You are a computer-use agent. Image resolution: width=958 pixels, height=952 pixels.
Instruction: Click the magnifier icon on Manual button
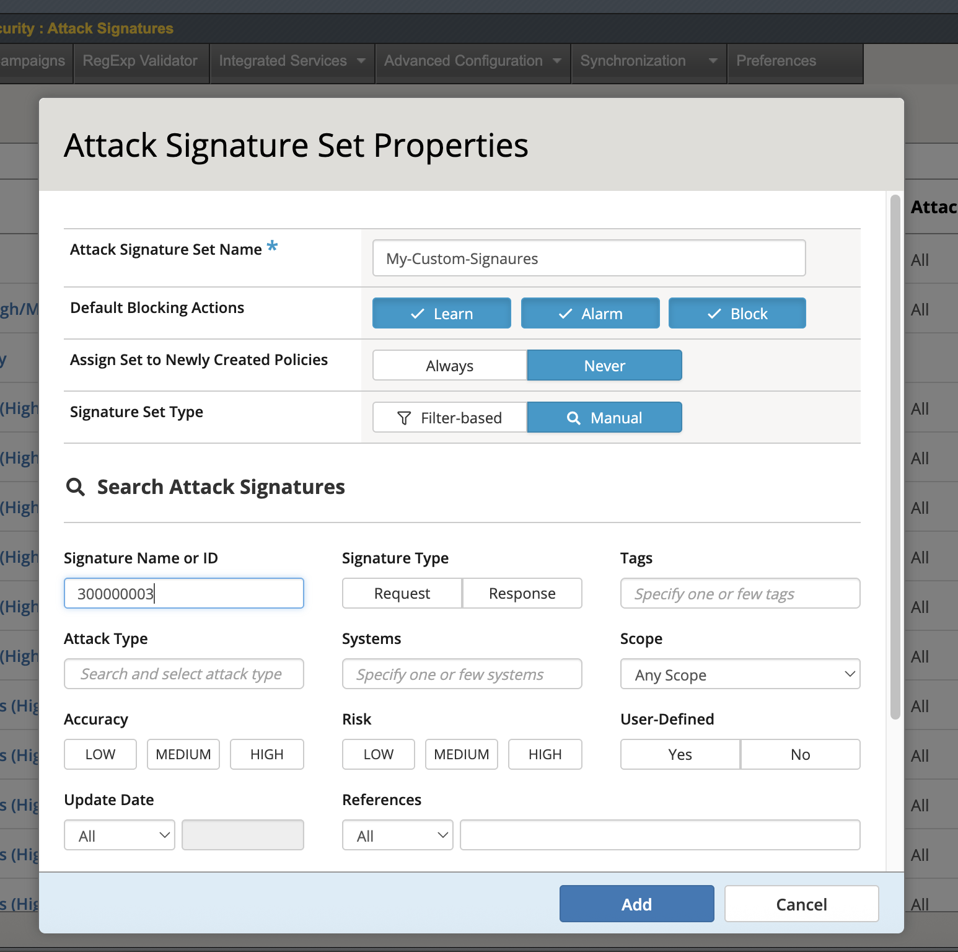(574, 418)
